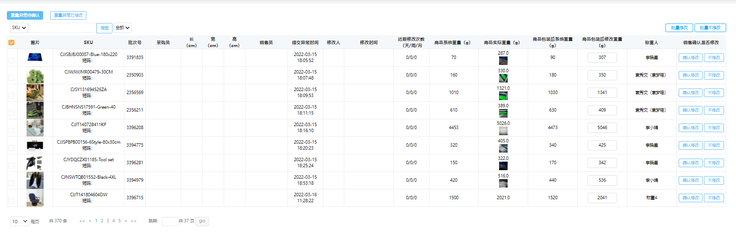The height and width of the screenshot is (242, 736).
Task: View the weighing photo under 287.0
Action: 503,61
